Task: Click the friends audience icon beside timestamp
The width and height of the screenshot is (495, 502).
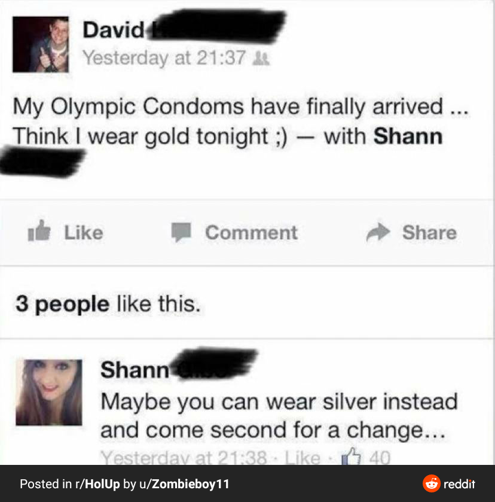Action: coord(261,59)
